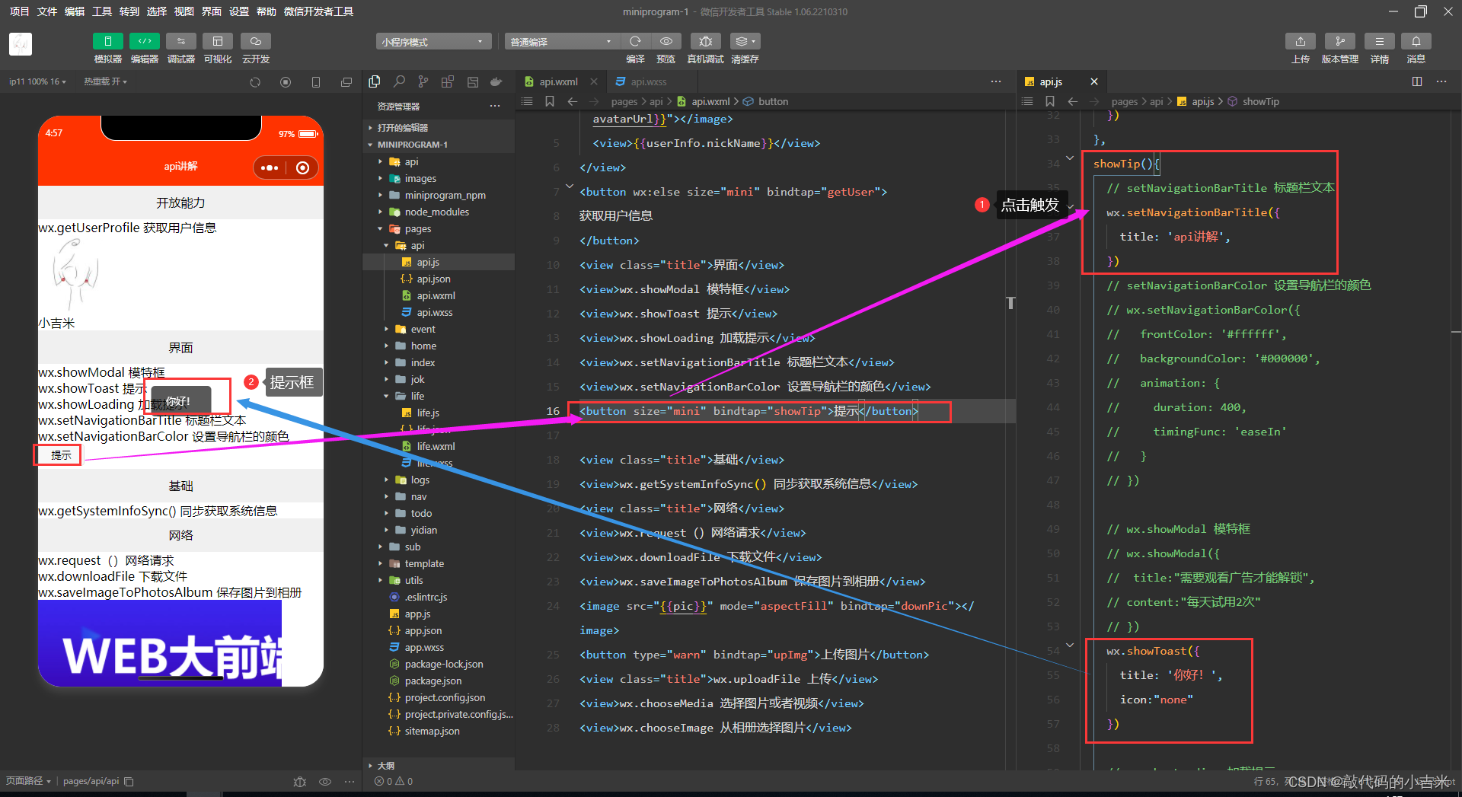Click the simulator phone device icon

tap(316, 82)
